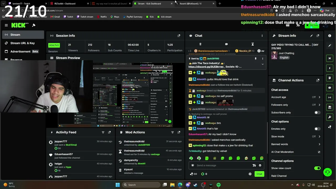Open the discord.gg link in pinned message
Viewport: 336px width, 189px height.
click(x=206, y=67)
